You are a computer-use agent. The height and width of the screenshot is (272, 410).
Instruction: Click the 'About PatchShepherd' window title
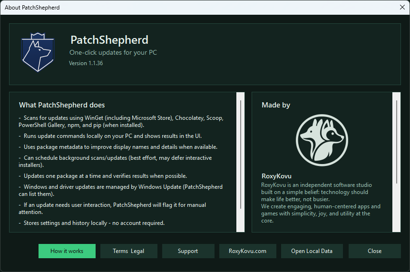coord(32,8)
